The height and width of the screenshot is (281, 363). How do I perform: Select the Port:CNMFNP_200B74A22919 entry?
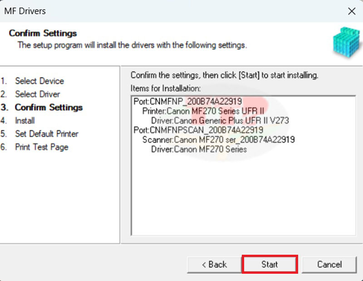187,101
